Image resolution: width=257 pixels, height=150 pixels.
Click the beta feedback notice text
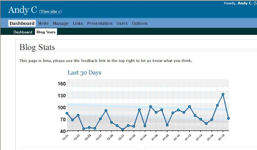point(106,61)
